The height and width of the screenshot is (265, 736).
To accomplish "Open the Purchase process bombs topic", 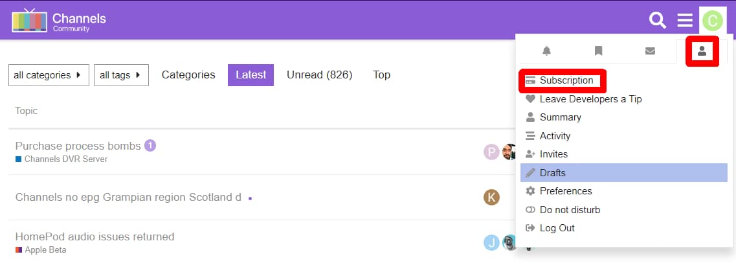I will coord(78,146).
